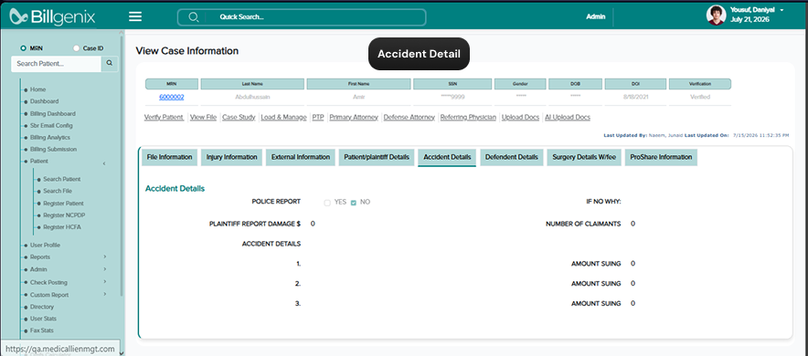Open Register Patient in the sidebar
The image size is (808, 356).
coord(63,204)
